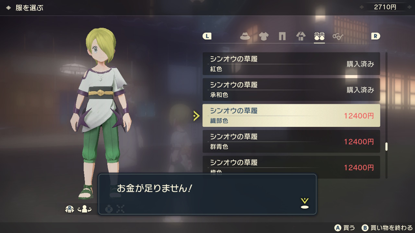Click the 2710円 money display
This screenshot has height=233, width=415.
click(x=385, y=7)
